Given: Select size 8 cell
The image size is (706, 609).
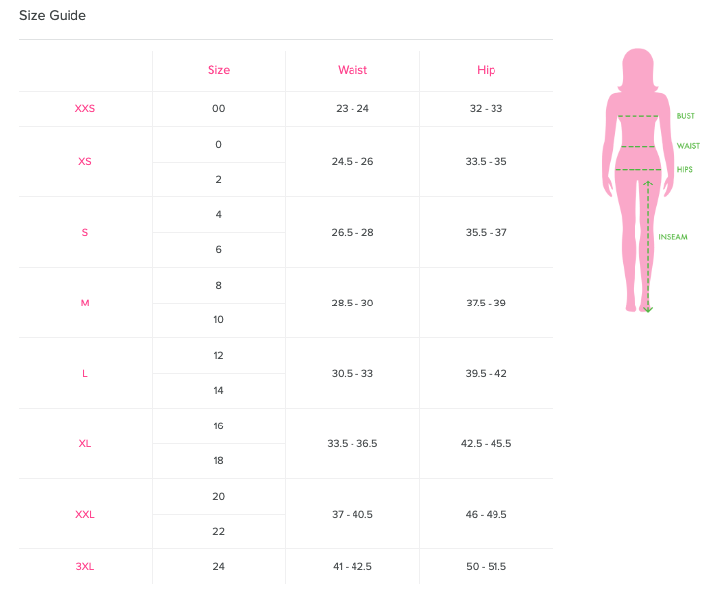Looking at the screenshot, I should point(218,286).
